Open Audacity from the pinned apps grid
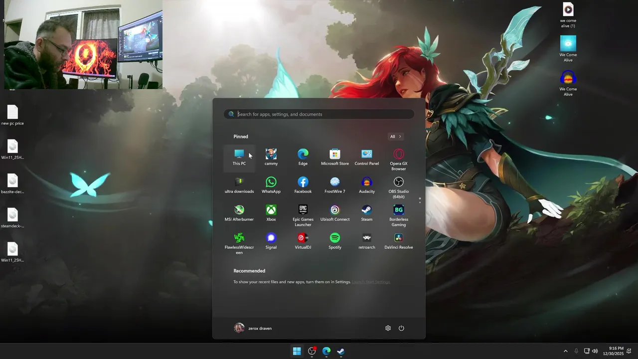 [x=367, y=185]
